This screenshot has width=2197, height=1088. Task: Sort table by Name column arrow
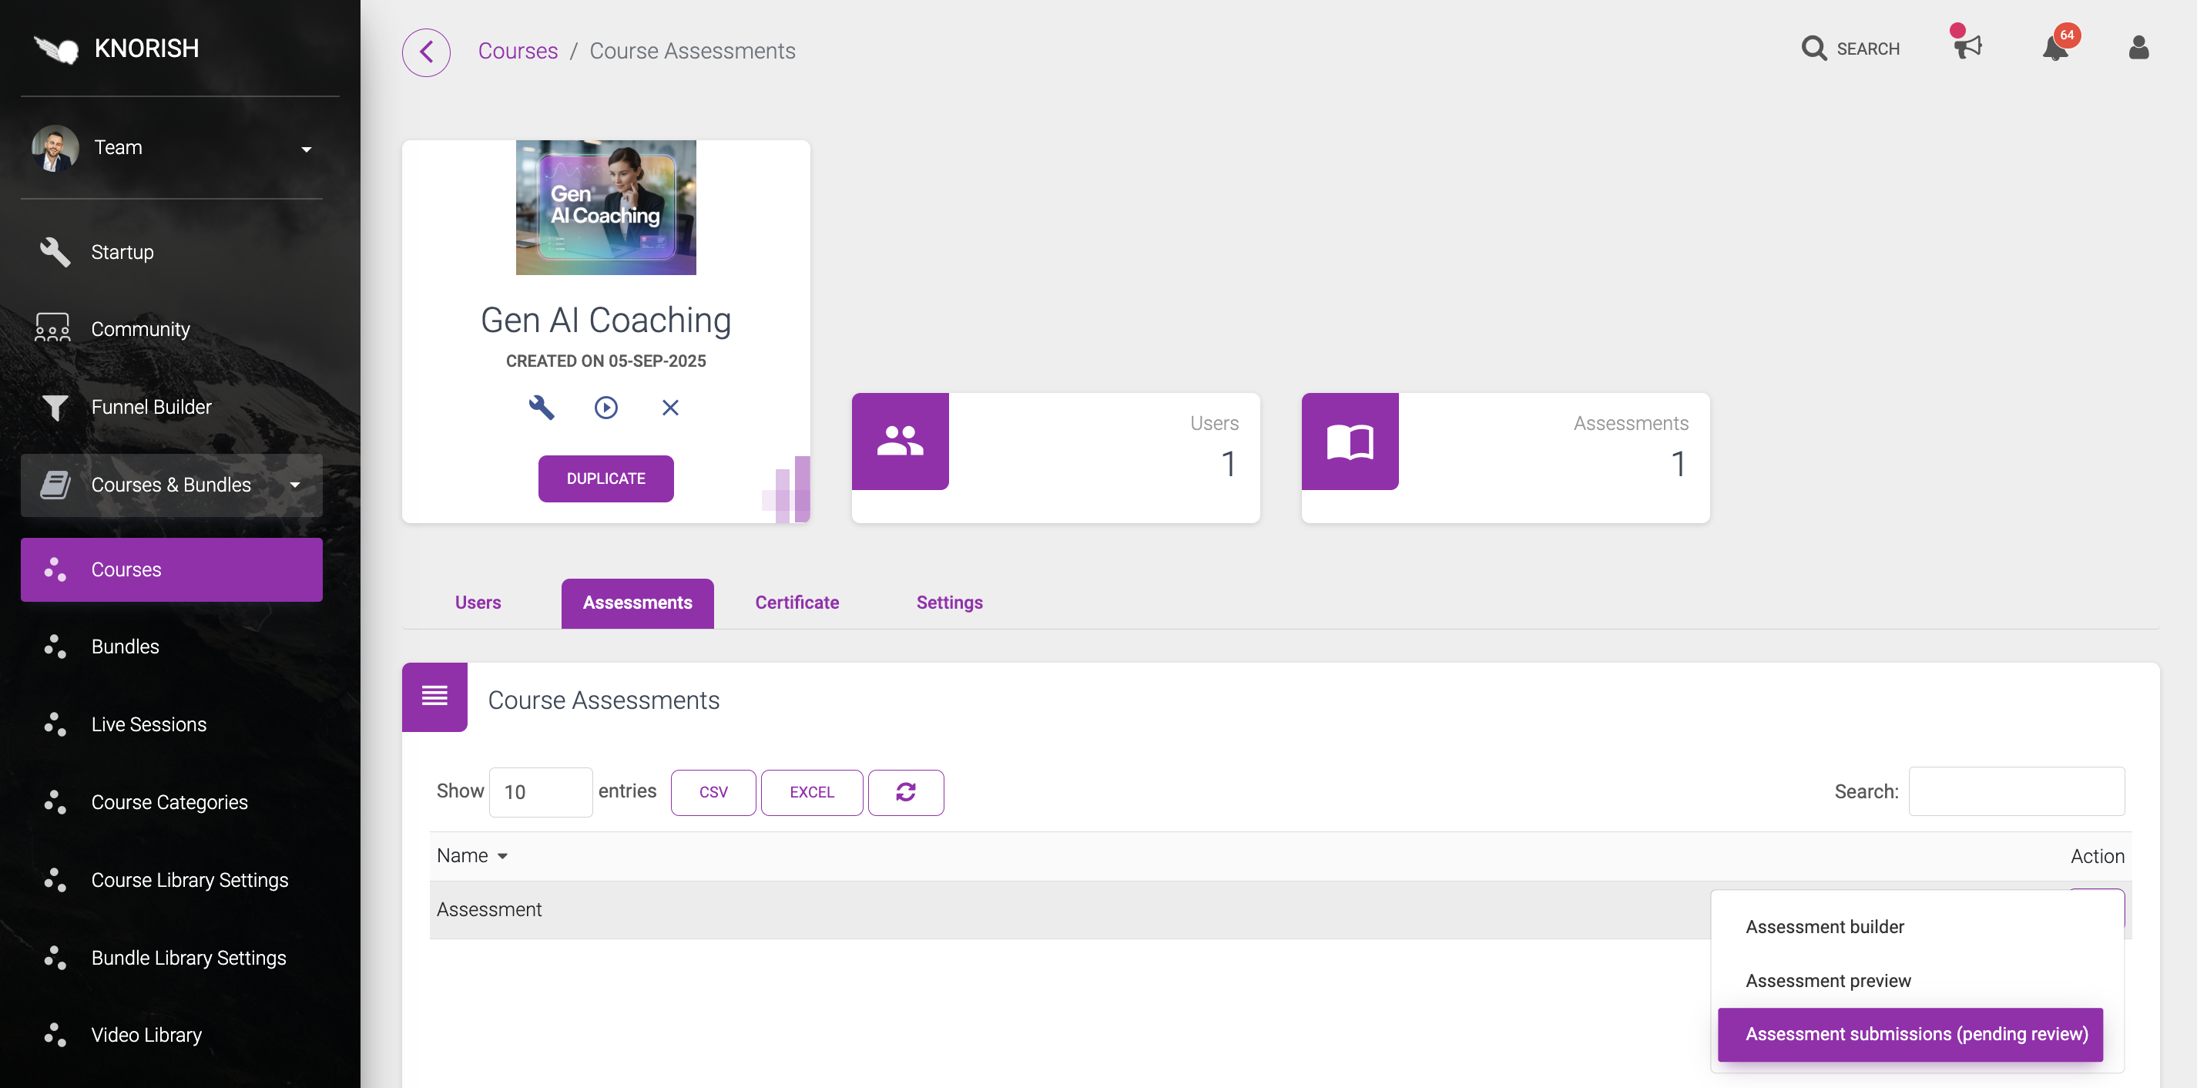click(502, 856)
